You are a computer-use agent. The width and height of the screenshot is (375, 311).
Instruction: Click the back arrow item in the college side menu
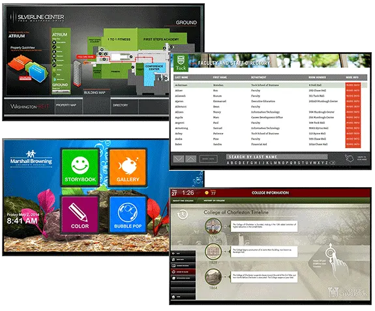pos(183,254)
